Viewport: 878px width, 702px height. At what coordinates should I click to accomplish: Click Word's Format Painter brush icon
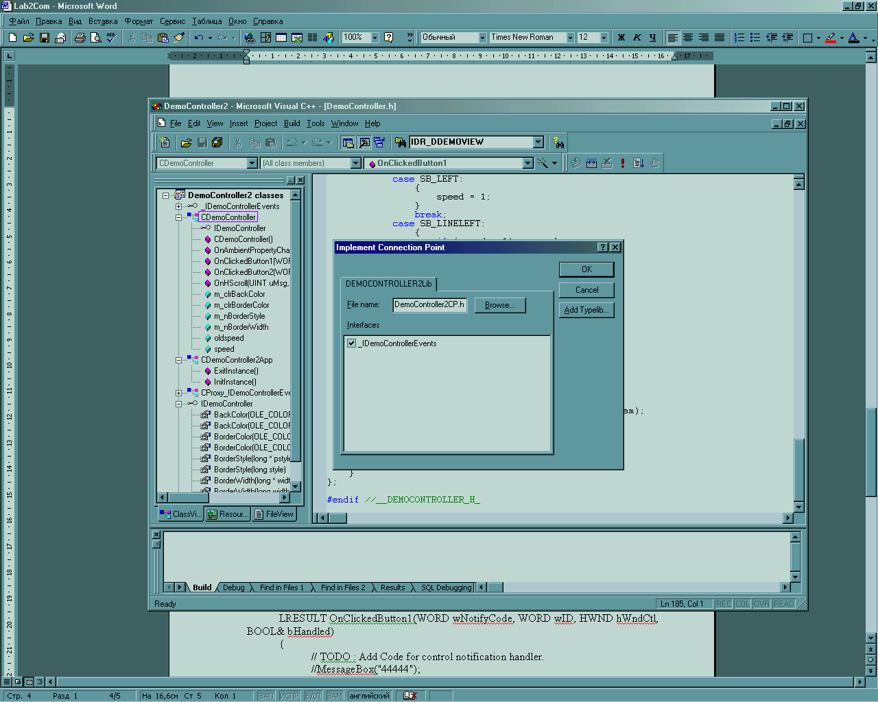click(x=179, y=38)
